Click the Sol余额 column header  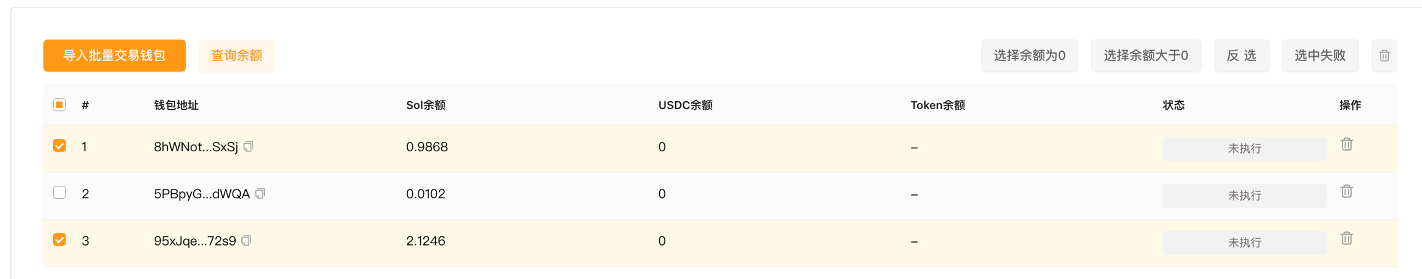(x=426, y=106)
